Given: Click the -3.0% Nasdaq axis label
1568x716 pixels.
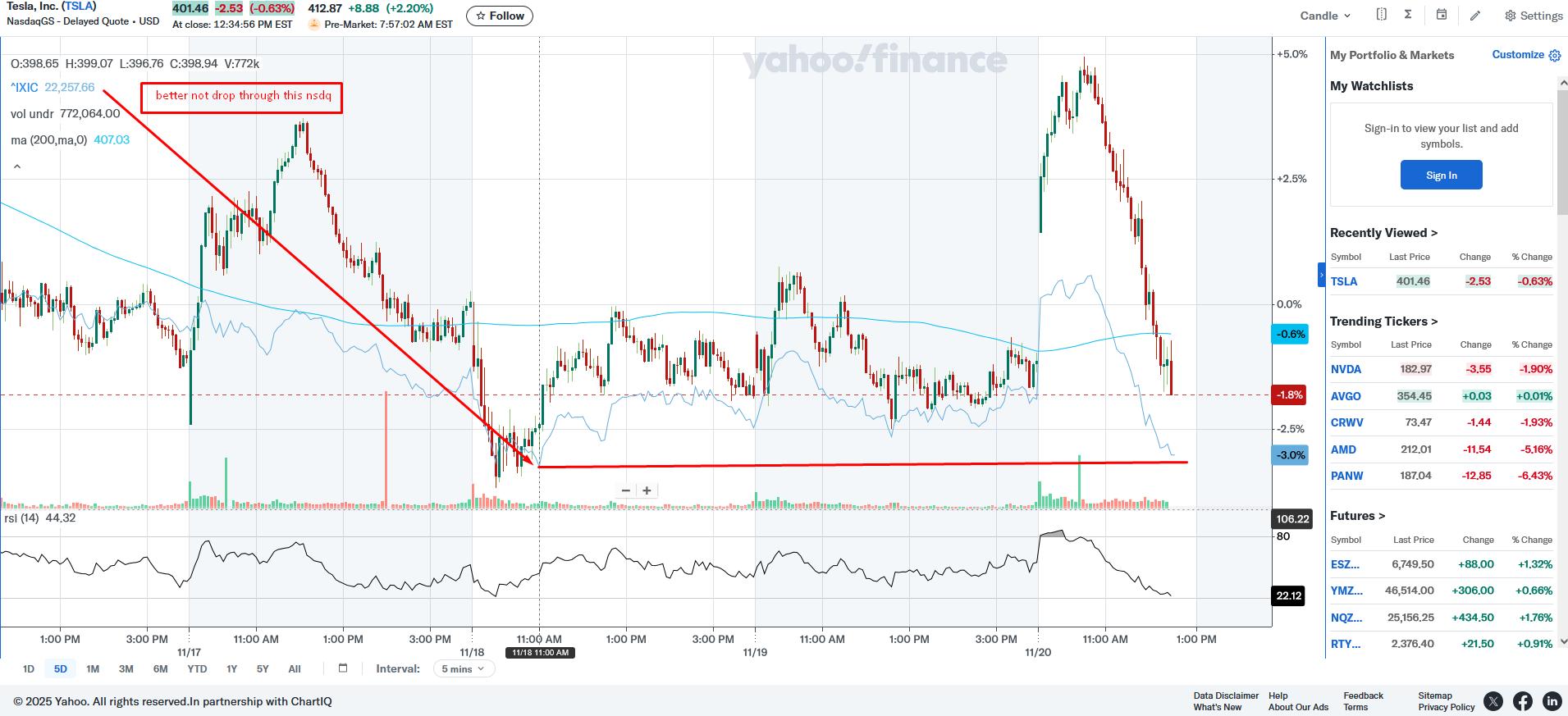Looking at the screenshot, I should (1290, 455).
